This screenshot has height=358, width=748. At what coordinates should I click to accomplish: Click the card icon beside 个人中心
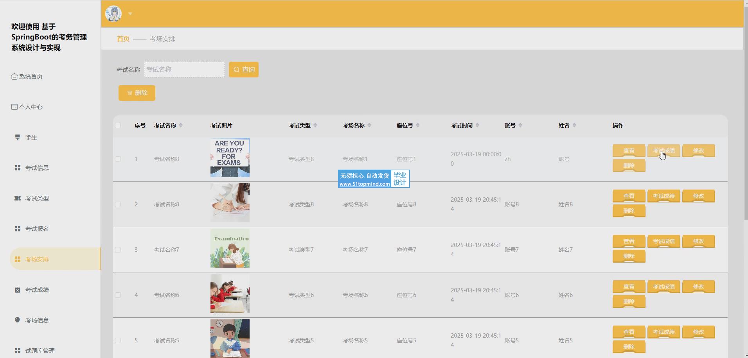coord(14,107)
